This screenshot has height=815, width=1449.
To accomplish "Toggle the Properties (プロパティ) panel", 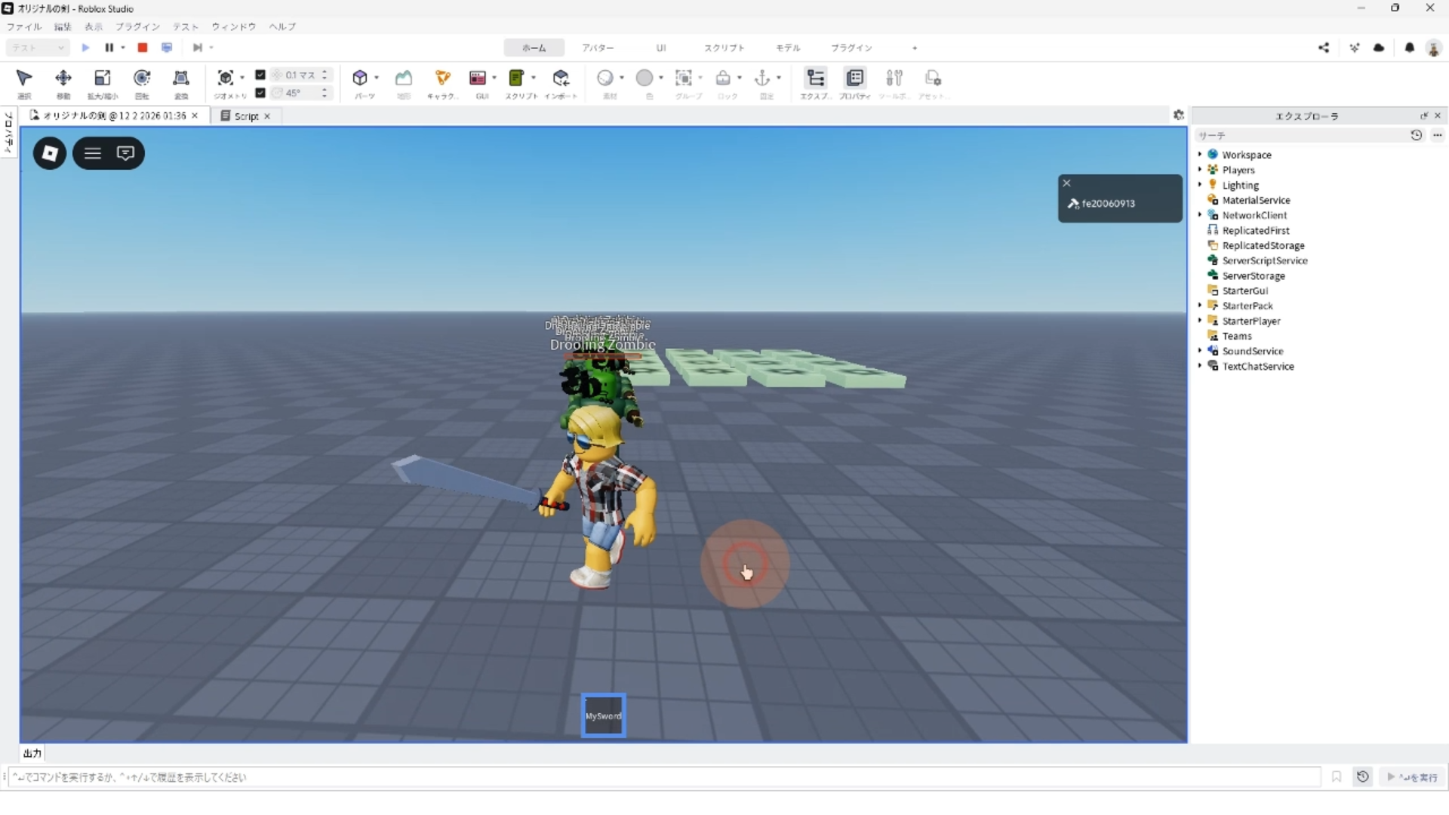I will coord(855,78).
